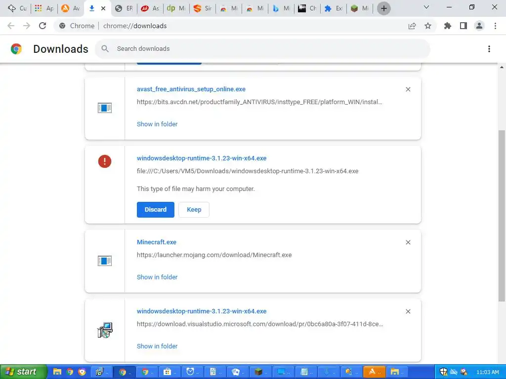The height and width of the screenshot is (379, 506).
Task: Remove Minecraft.exe from the downloads list
Action: 408,242
